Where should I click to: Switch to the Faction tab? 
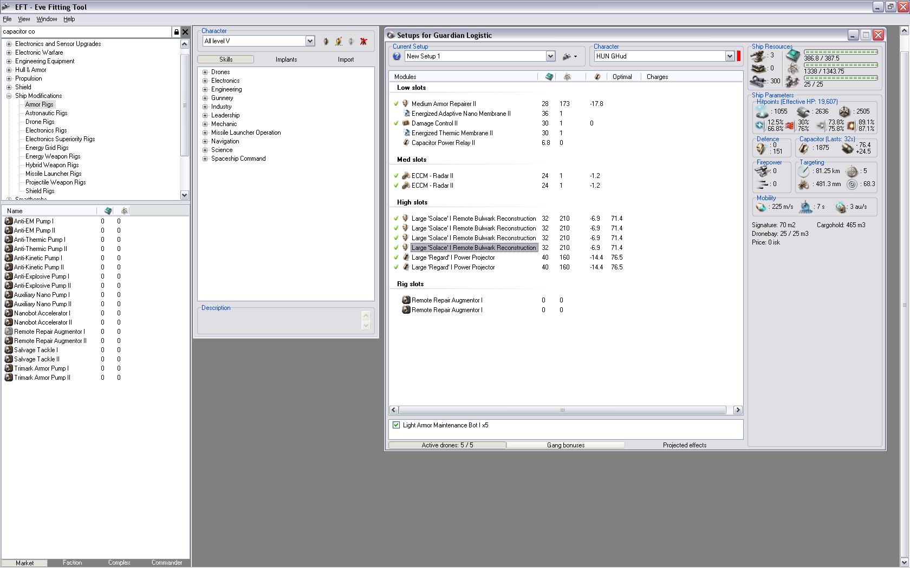tap(72, 563)
